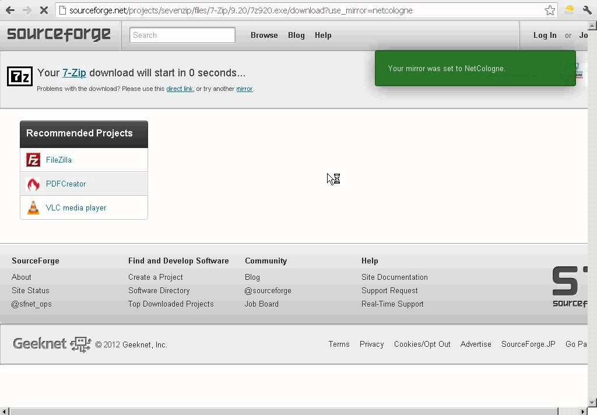Click the Log In link

click(545, 35)
